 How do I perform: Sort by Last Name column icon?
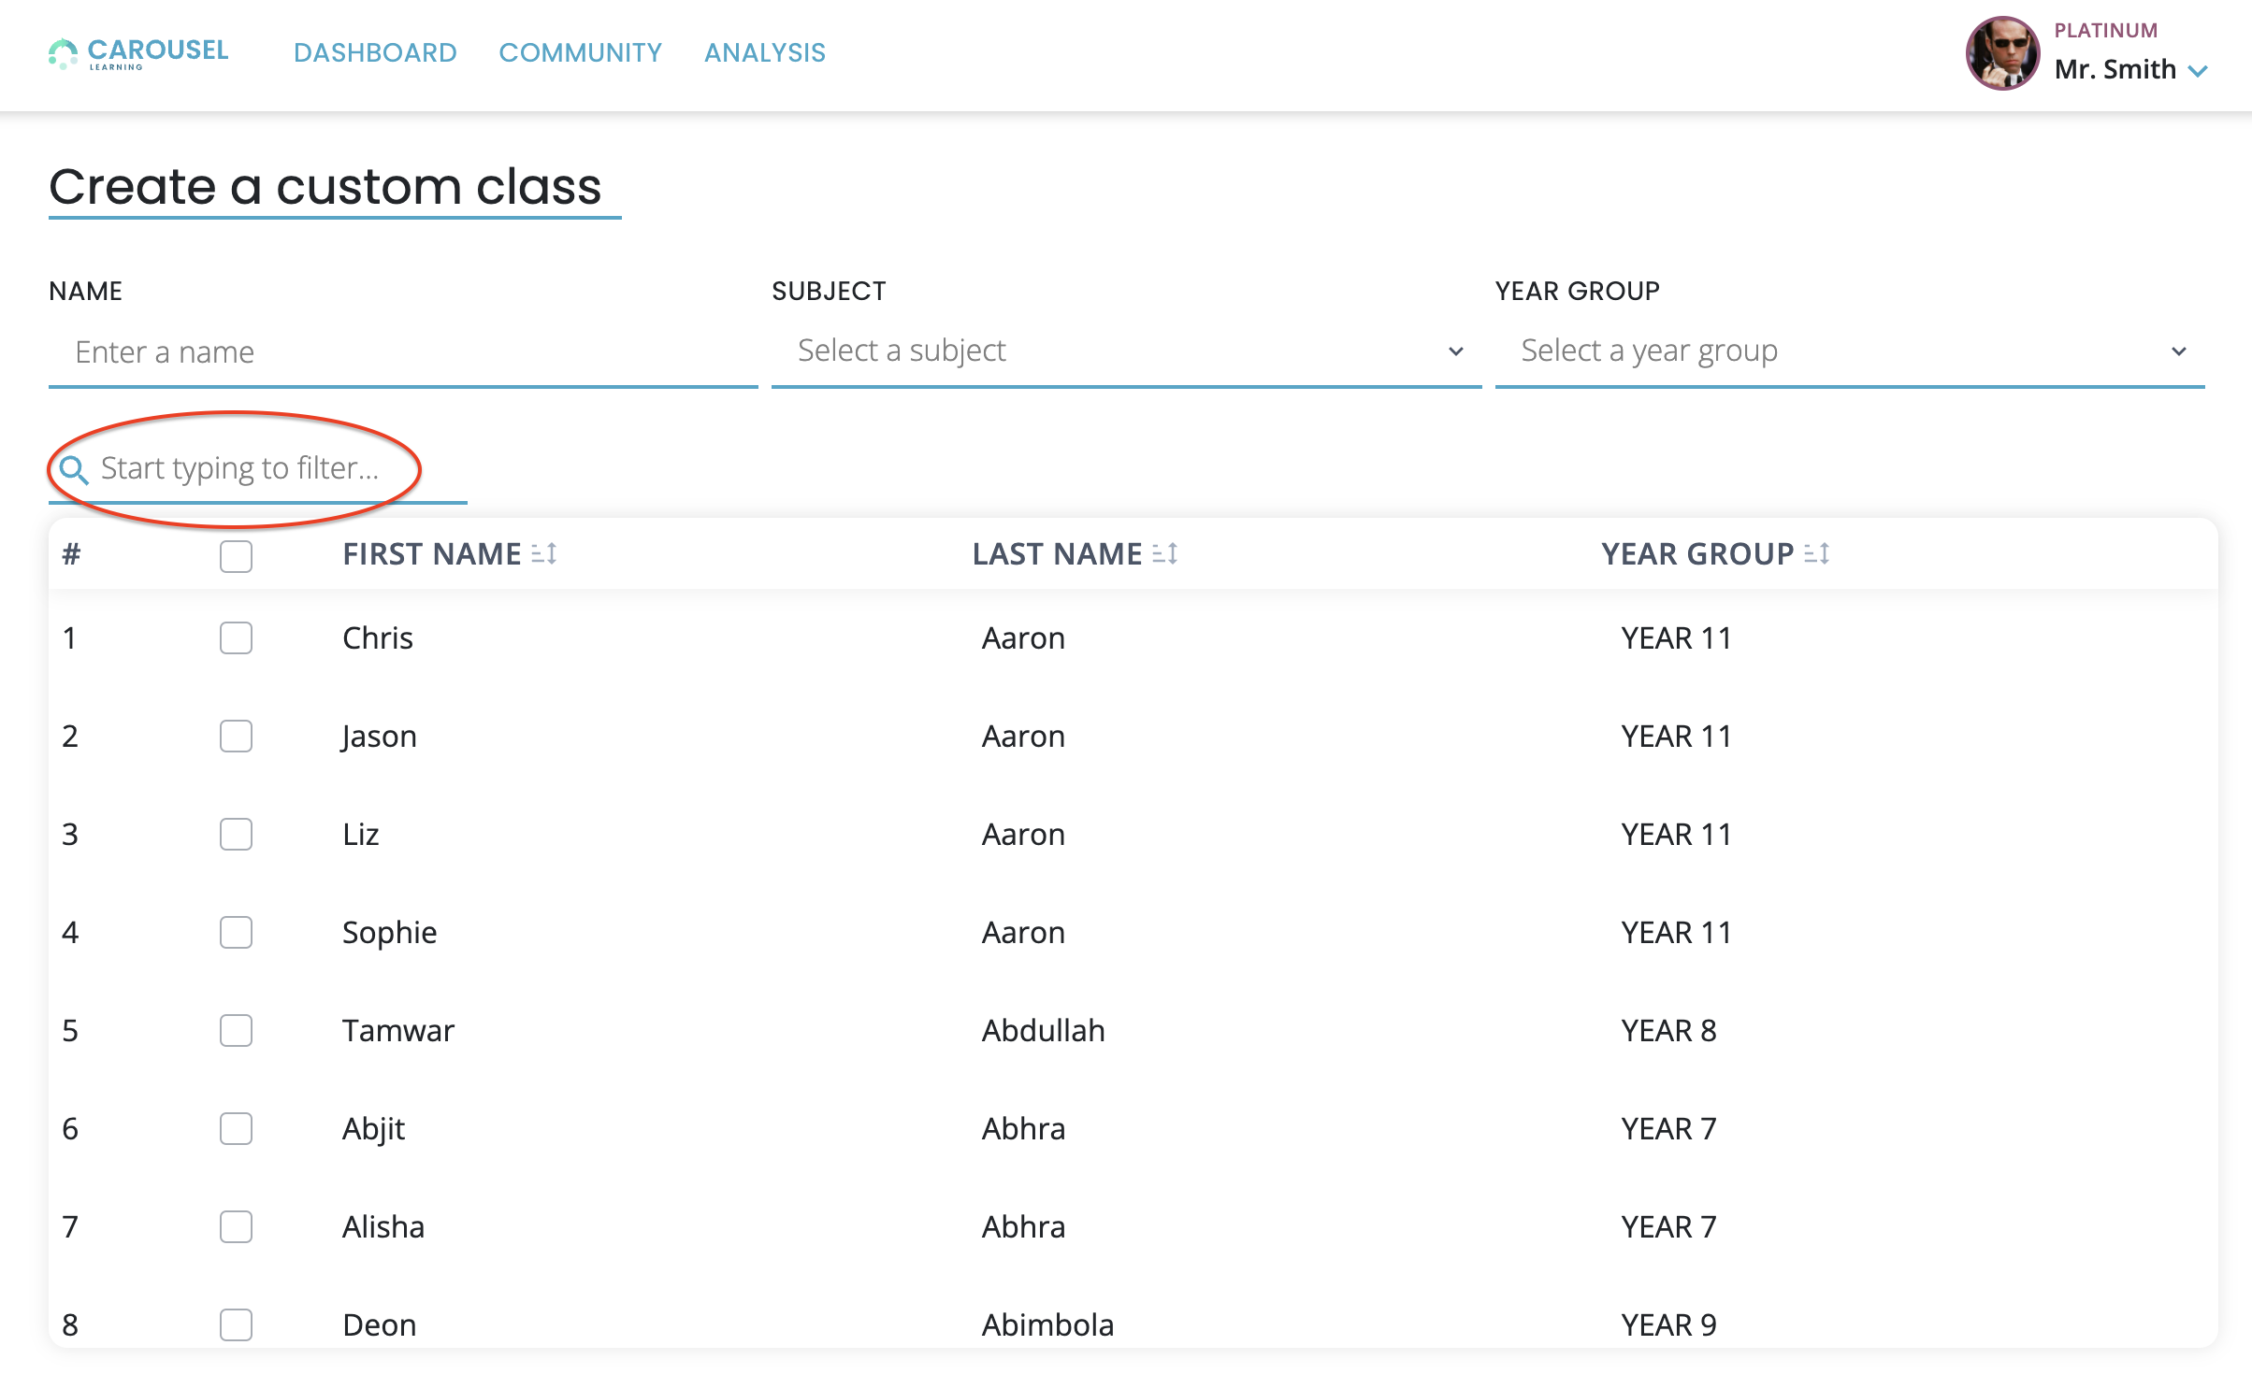(x=1165, y=554)
